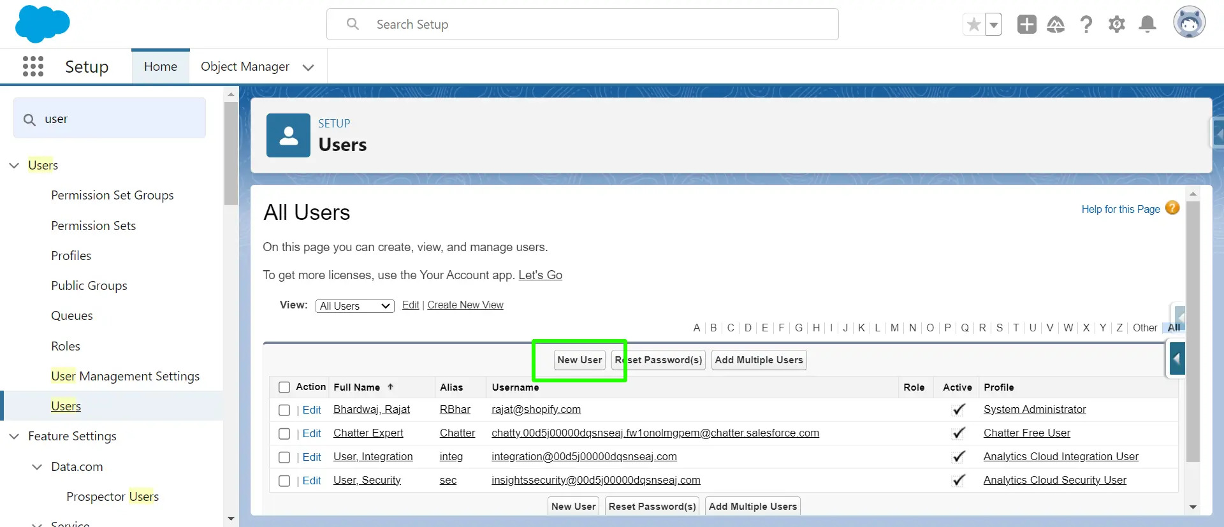Toggle the select-all checkbox in table header
Image resolution: width=1224 pixels, height=527 pixels.
click(284, 387)
